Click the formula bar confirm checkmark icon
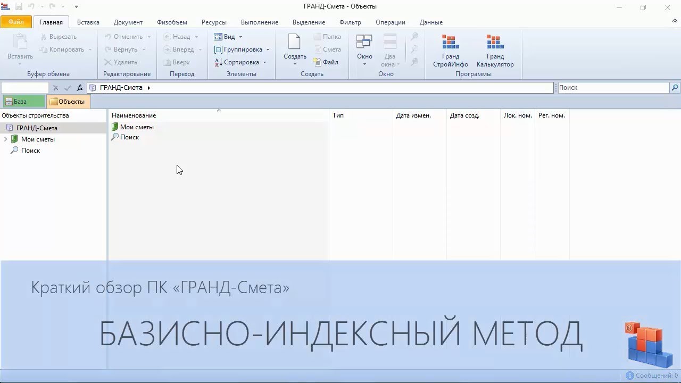The width and height of the screenshot is (681, 383). tap(68, 88)
